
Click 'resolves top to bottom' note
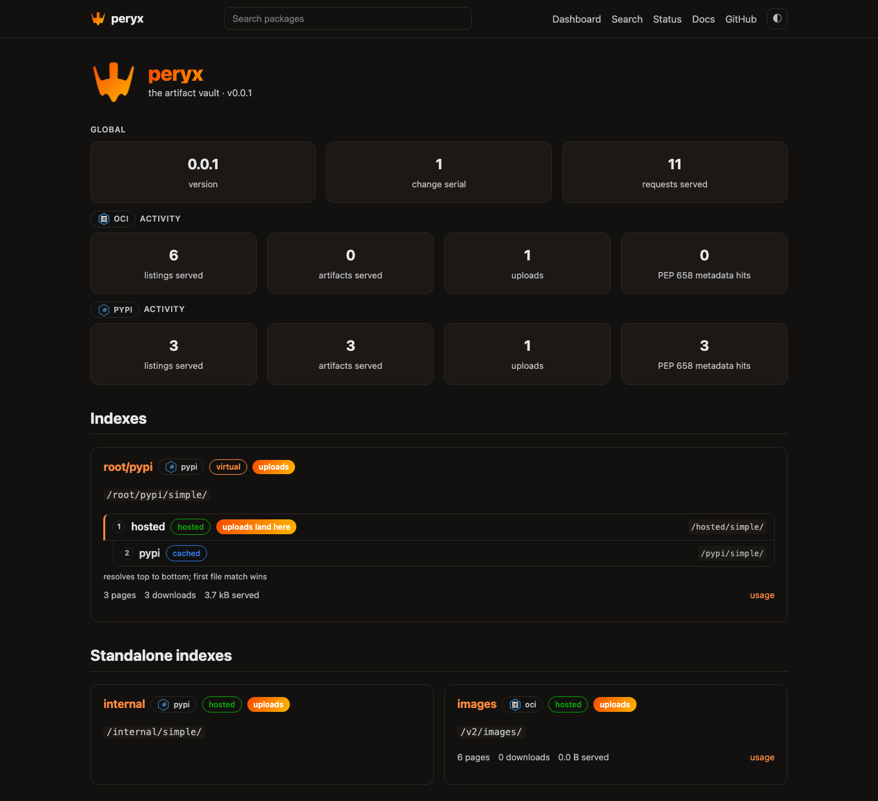click(x=185, y=577)
